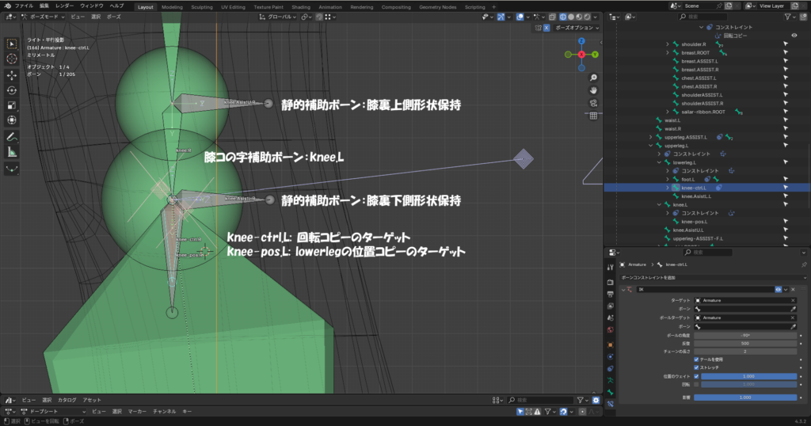Select knee.AsistL.L in the outliner

point(698,196)
